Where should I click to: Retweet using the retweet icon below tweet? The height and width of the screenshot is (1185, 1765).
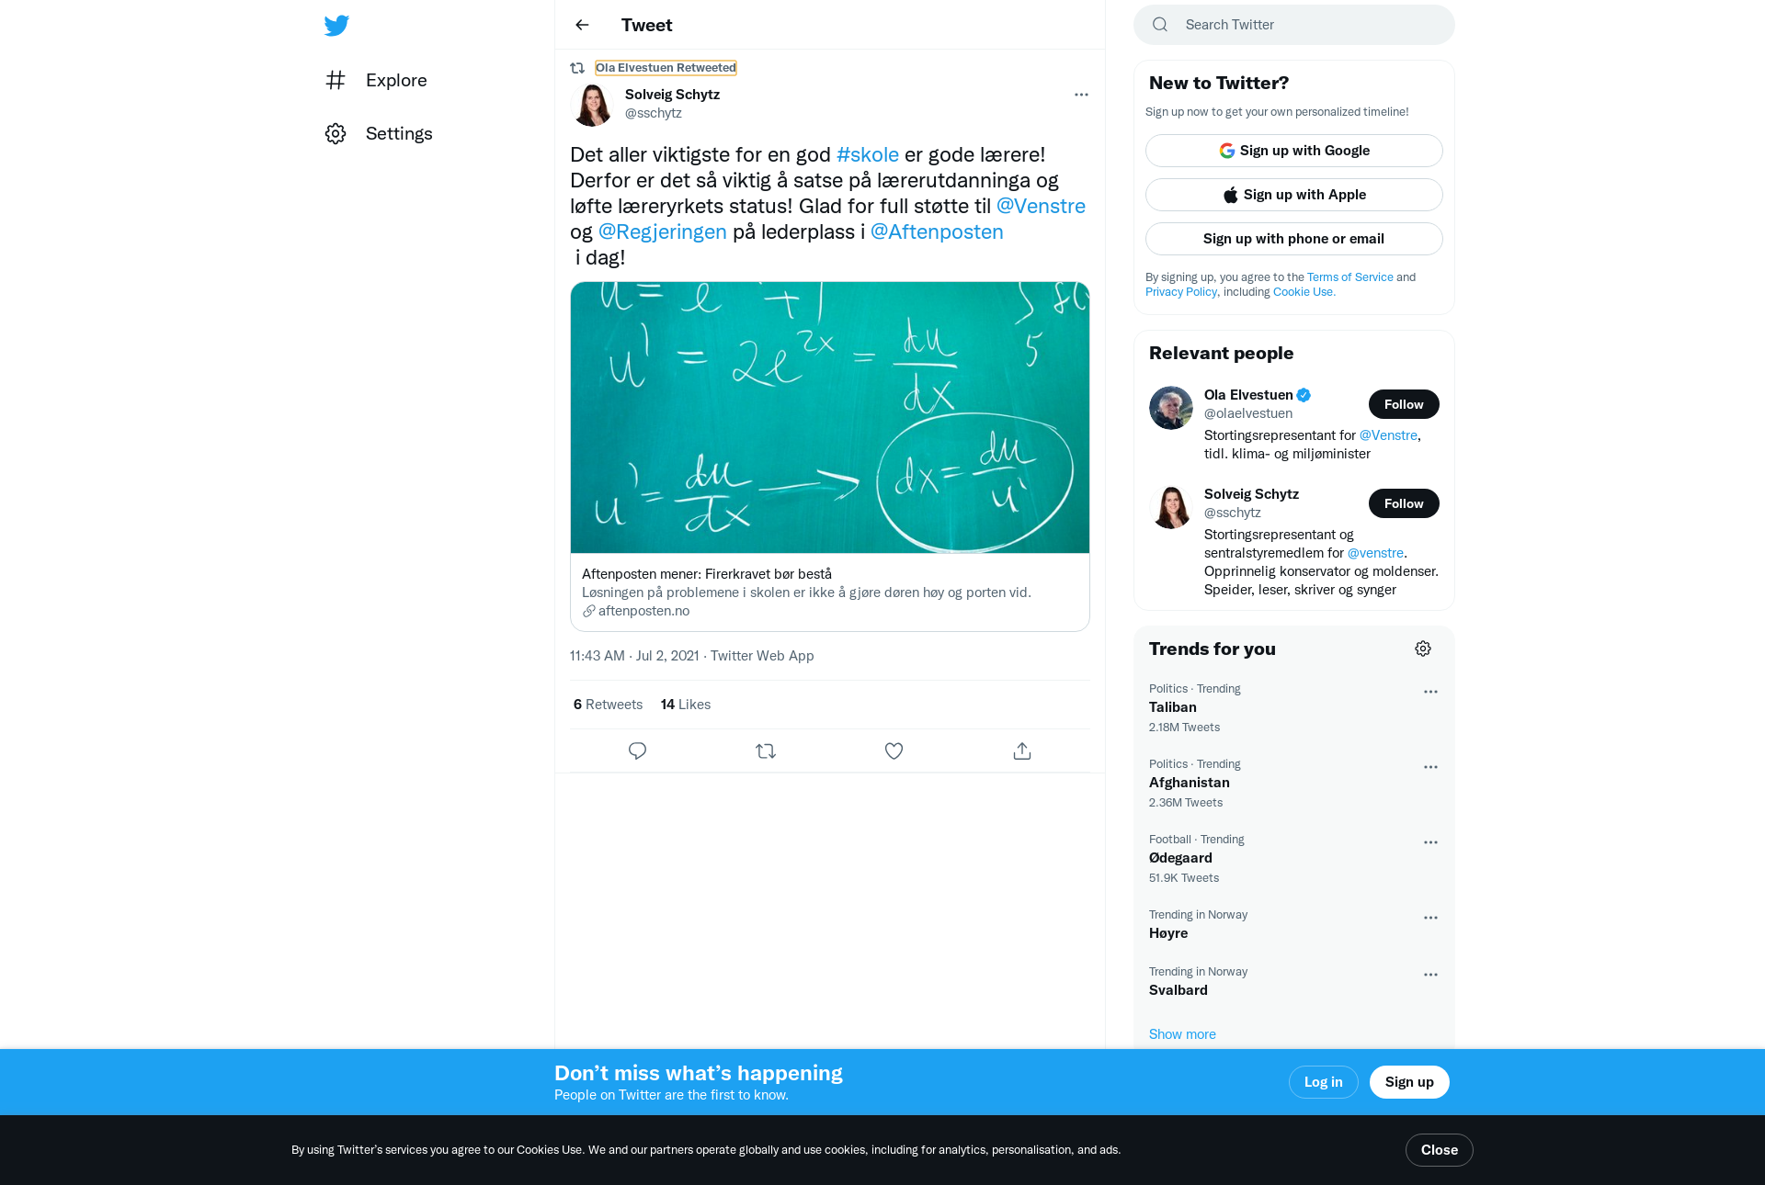(766, 751)
